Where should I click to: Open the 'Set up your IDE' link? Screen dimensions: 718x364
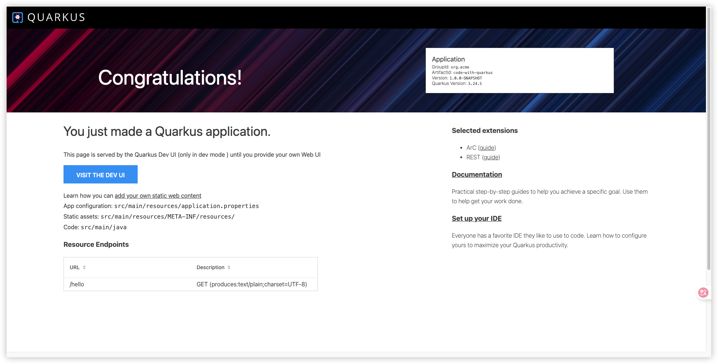(x=476, y=219)
